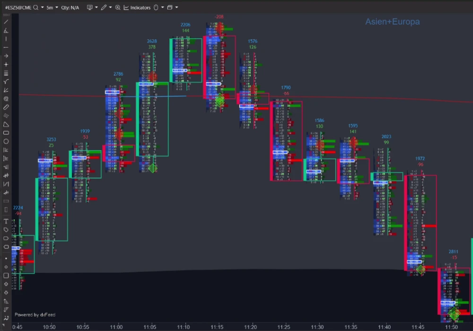The height and width of the screenshot is (331, 473).
Task: Click the 2811 volume label above the bar
Action: [454, 252]
